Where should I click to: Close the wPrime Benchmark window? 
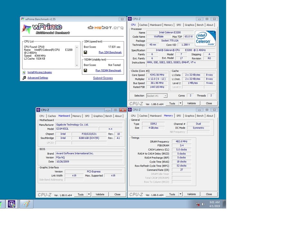click(x=122, y=19)
